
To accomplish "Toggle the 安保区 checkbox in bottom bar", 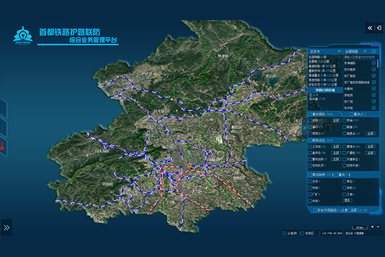I will (x=302, y=233).
